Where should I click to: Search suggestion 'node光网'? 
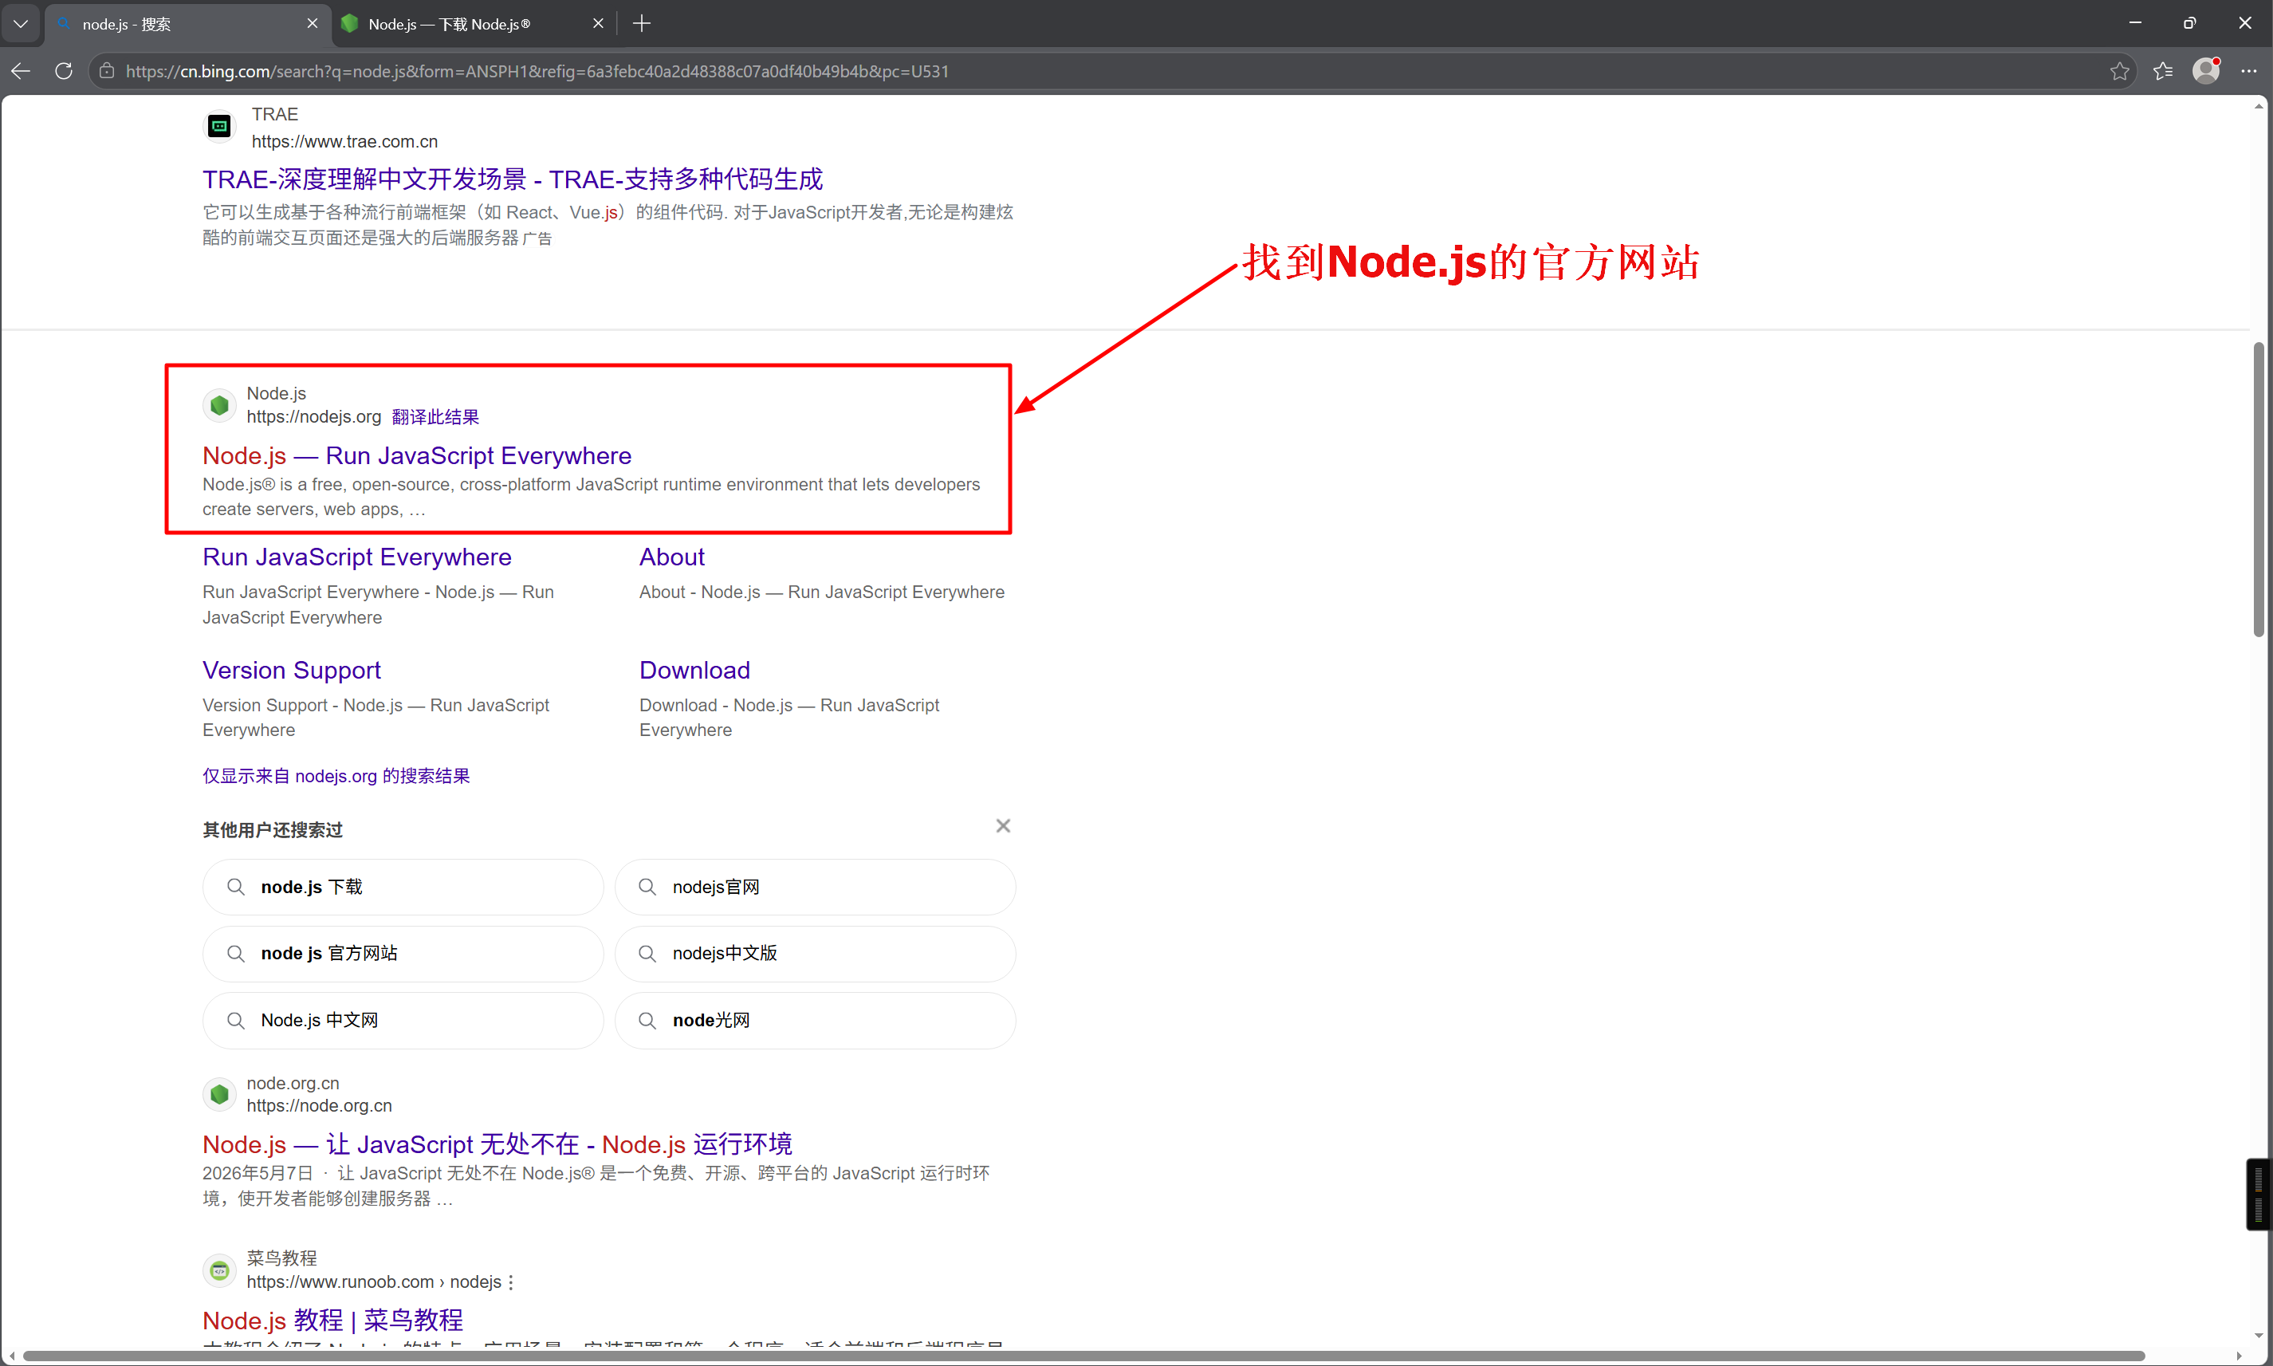coord(816,1020)
